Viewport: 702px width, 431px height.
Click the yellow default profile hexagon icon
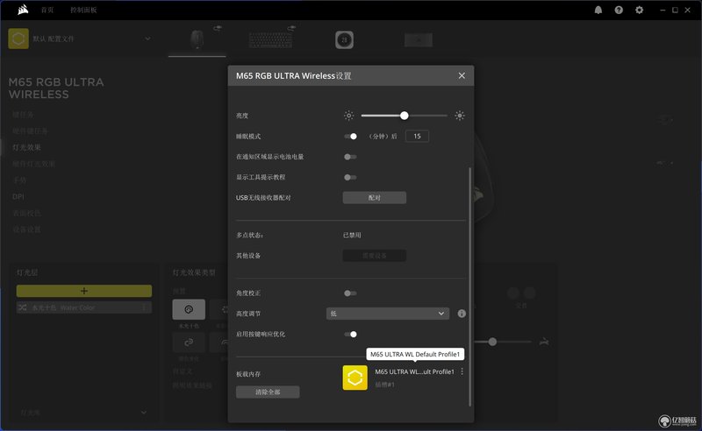[18, 39]
